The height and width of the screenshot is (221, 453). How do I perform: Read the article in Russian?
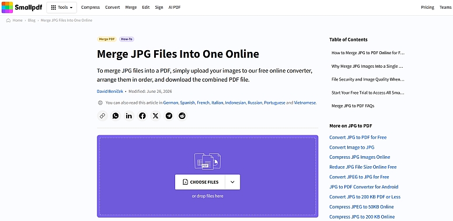[x=255, y=103]
